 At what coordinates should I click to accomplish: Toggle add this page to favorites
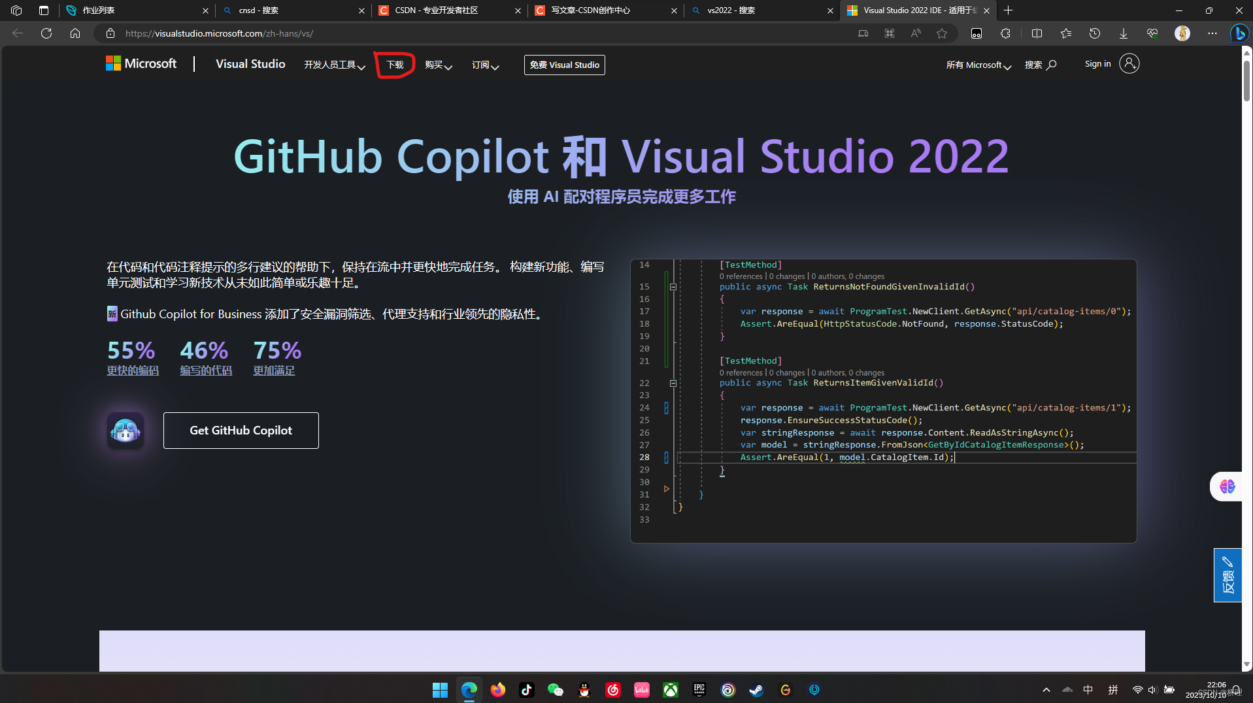coord(942,33)
